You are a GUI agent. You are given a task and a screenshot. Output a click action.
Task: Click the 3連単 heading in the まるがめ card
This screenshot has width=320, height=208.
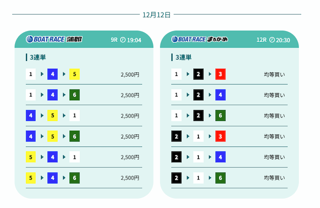click(x=184, y=57)
